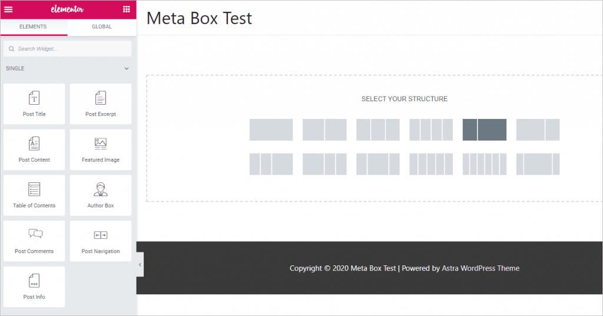This screenshot has width=603, height=316.
Task: Select the Table of Contents widget
Action: 34,195
